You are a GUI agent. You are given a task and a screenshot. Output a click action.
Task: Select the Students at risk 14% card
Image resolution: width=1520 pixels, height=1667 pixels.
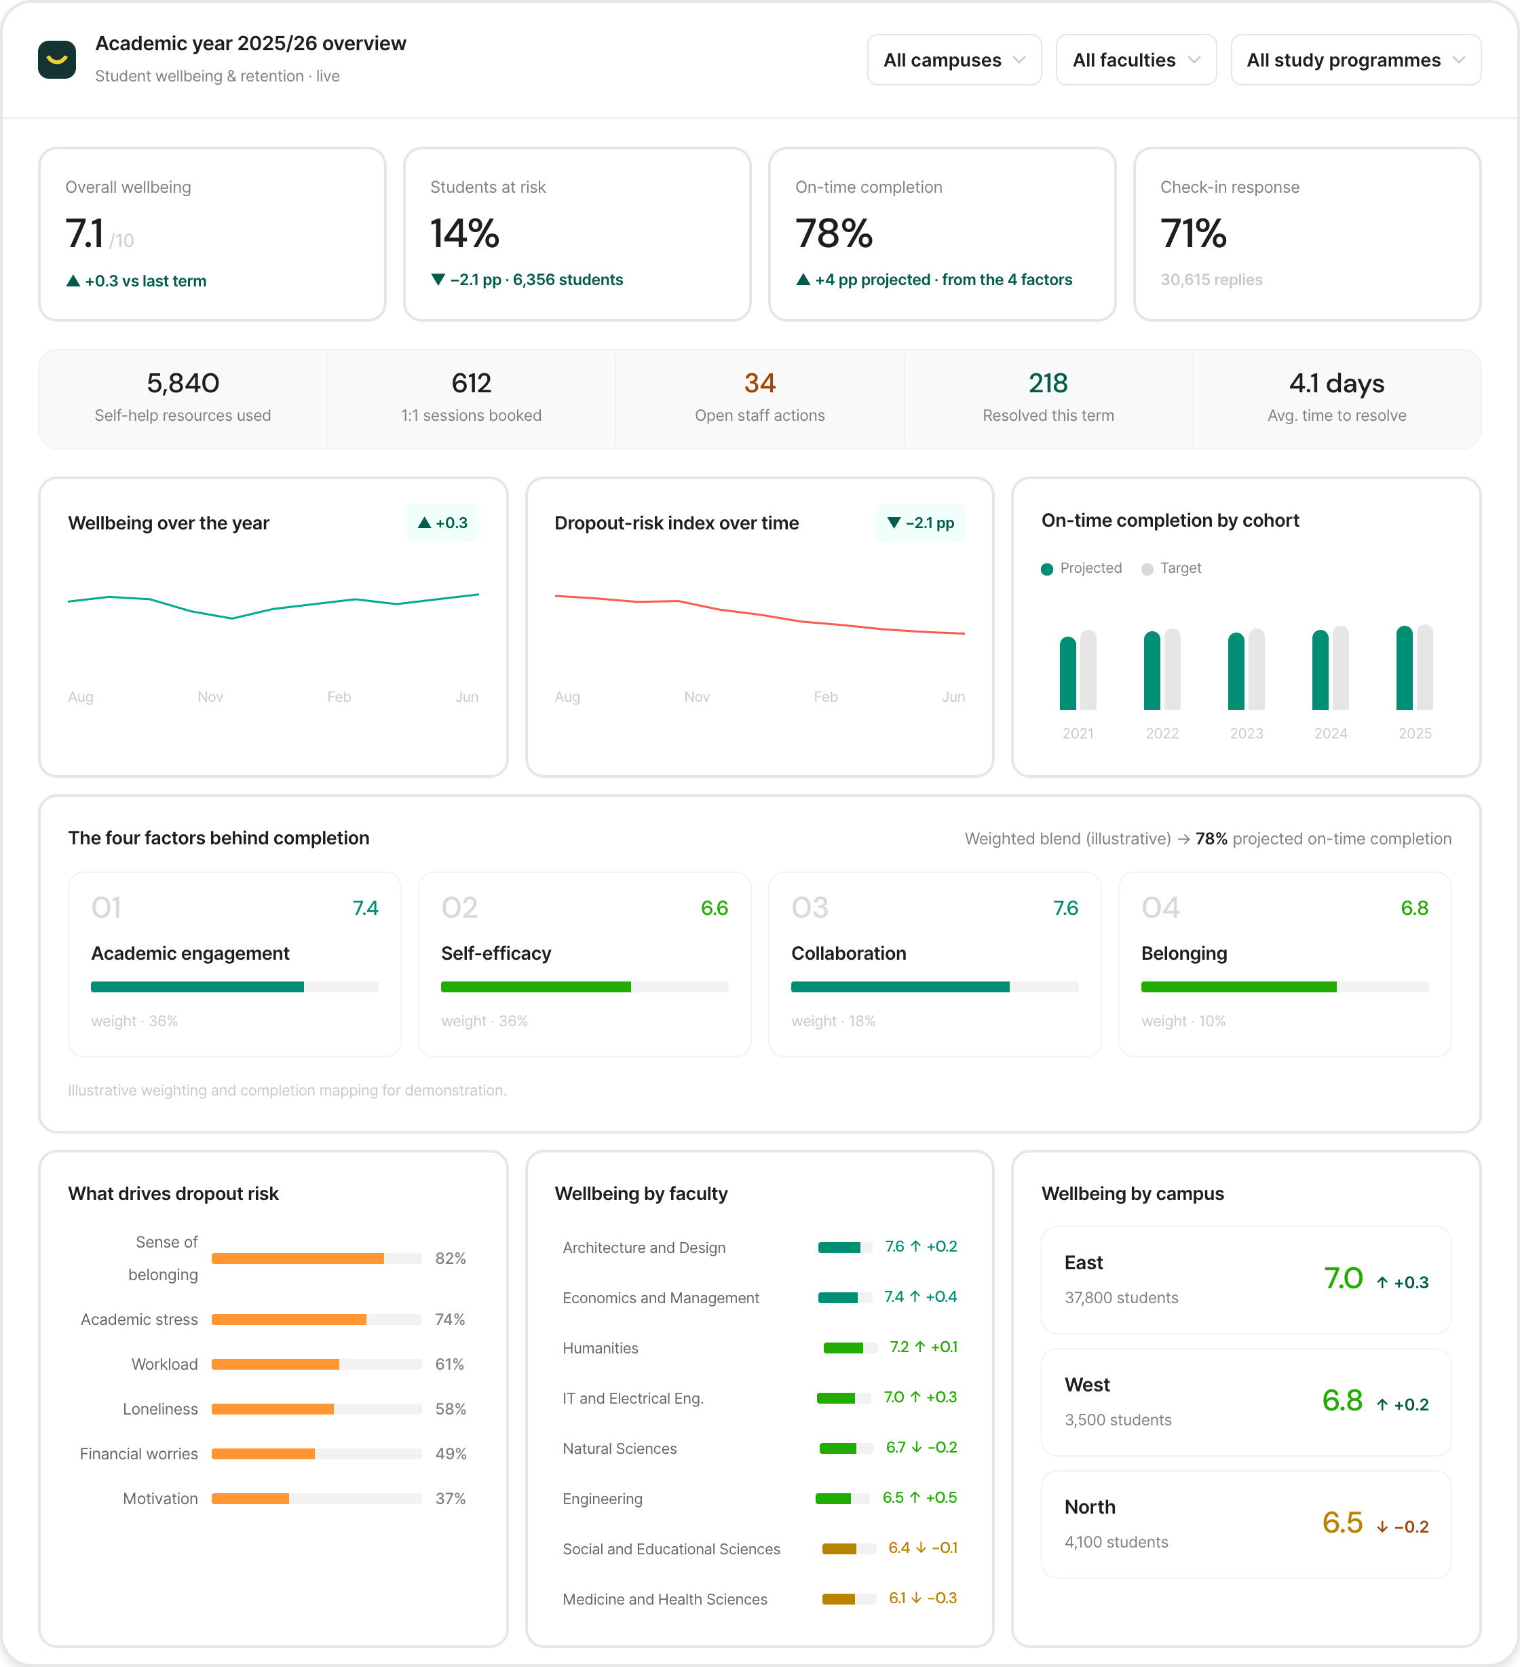[577, 234]
